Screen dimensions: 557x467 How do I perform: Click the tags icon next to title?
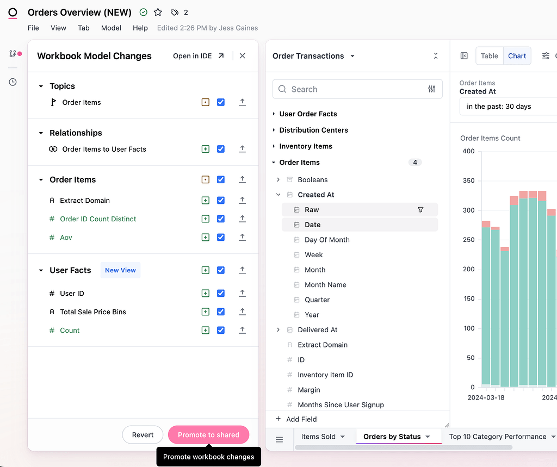click(174, 13)
